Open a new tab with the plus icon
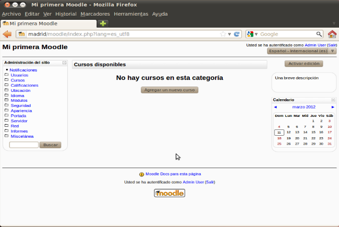 click(x=103, y=23)
